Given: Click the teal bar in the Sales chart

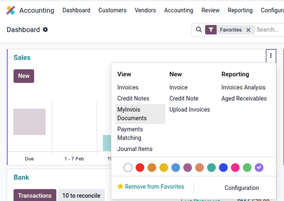Looking at the screenshot, I should pyautogui.click(x=107, y=143).
